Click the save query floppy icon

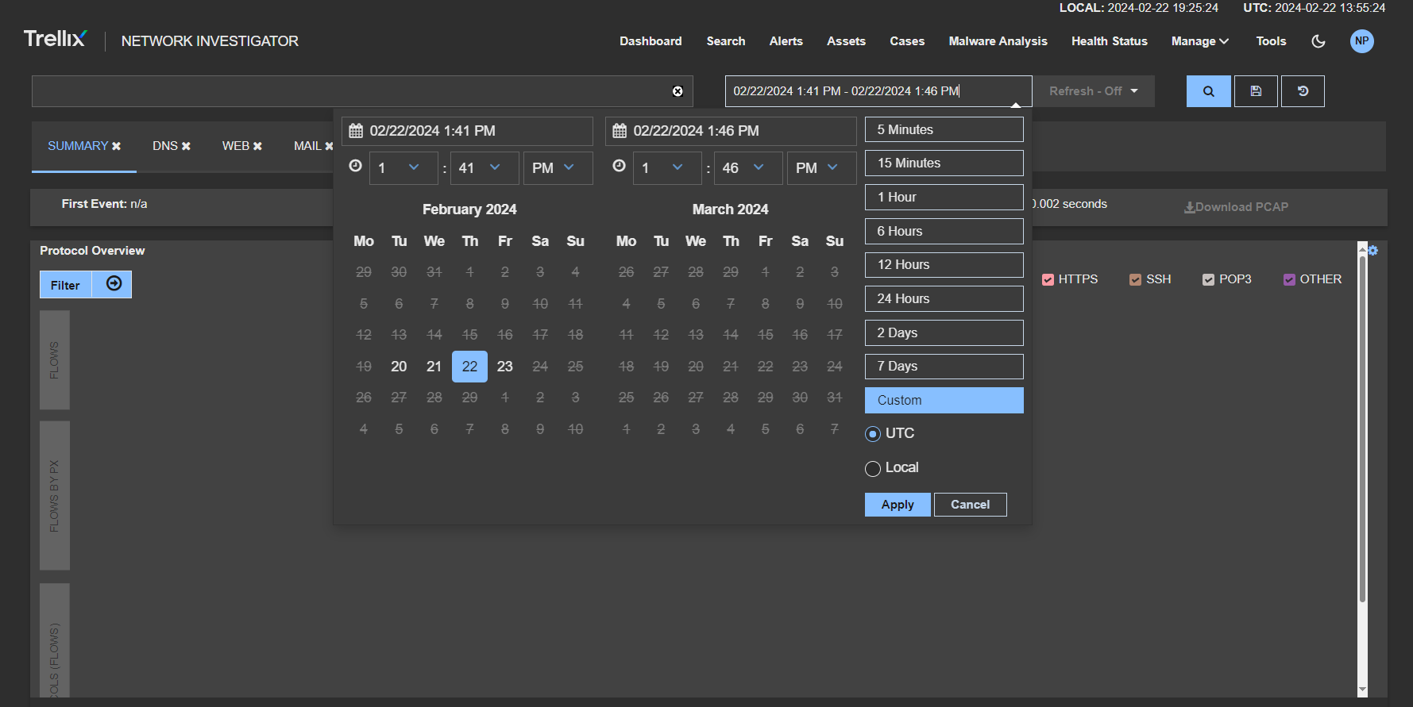1256,91
